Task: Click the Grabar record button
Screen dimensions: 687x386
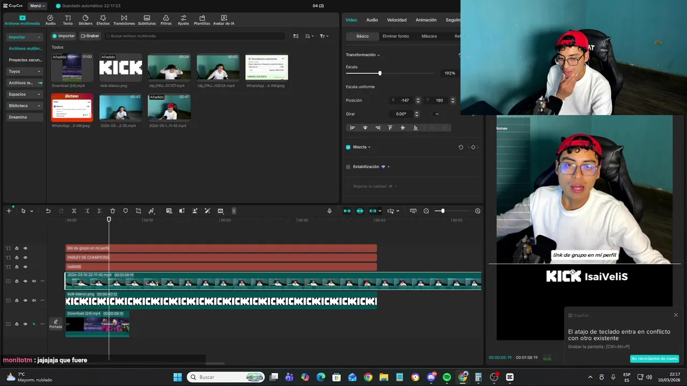Action: pos(90,36)
